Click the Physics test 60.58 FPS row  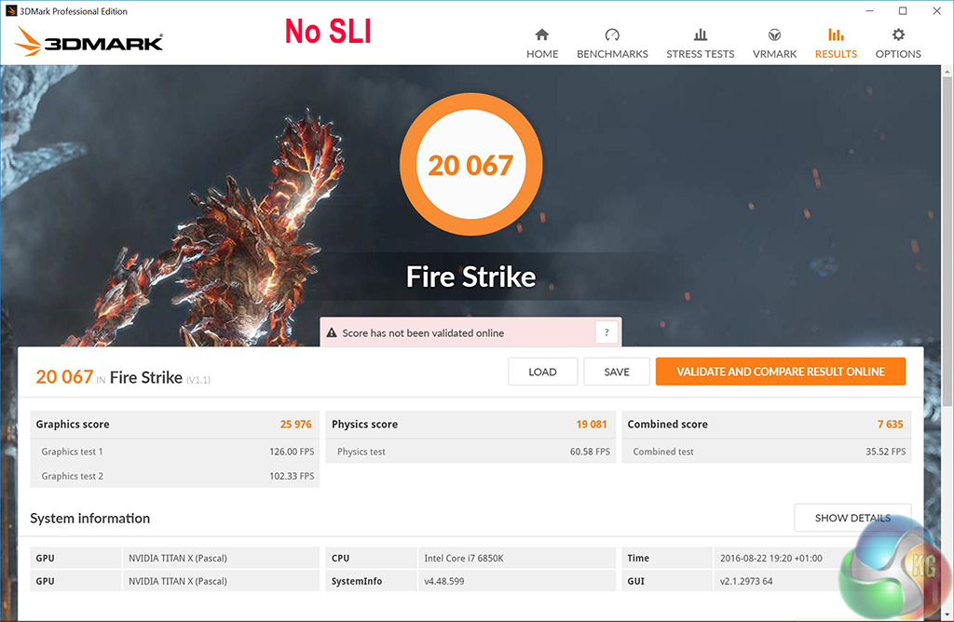(x=470, y=452)
